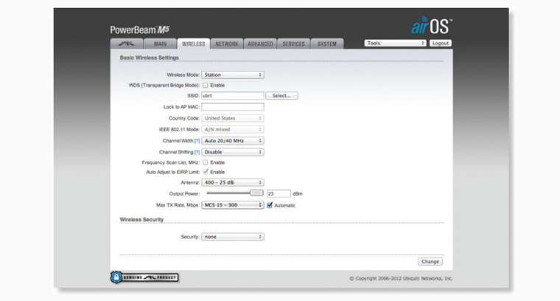Viewport: 560px width, 301px height.
Task: Open the Ubiquiti logo tab
Action: click(x=127, y=44)
